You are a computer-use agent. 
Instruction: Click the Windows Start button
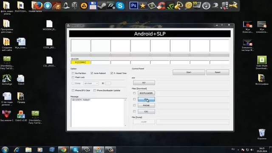click(5, 150)
